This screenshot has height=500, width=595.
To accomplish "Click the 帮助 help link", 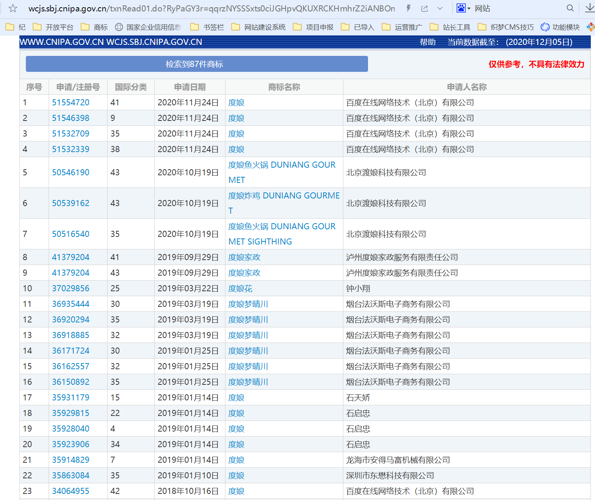I will tap(427, 42).
